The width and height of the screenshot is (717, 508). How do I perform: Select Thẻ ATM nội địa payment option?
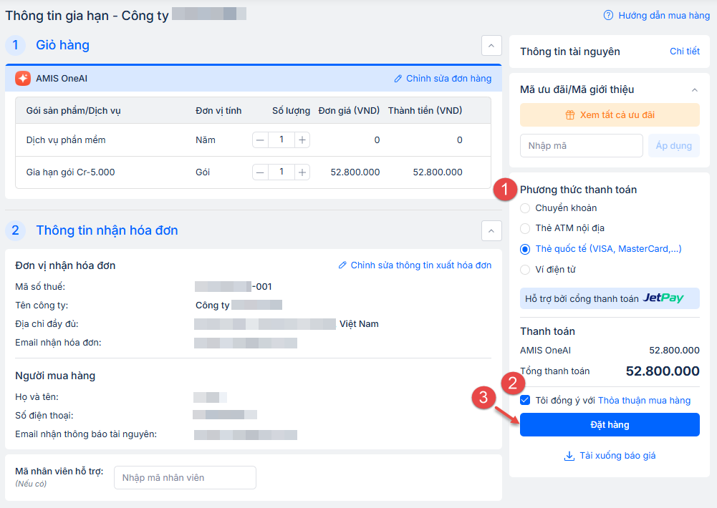pyautogui.click(x=525, y=228)
